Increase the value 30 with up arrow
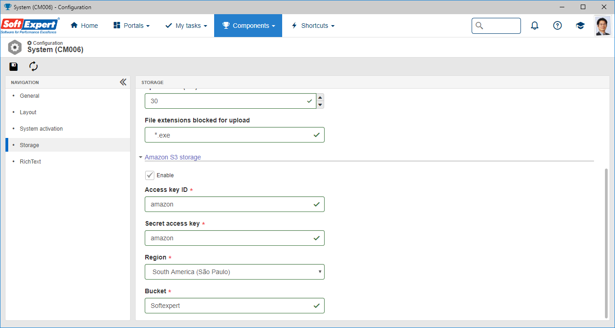615x328 pixels. point(321,97)
